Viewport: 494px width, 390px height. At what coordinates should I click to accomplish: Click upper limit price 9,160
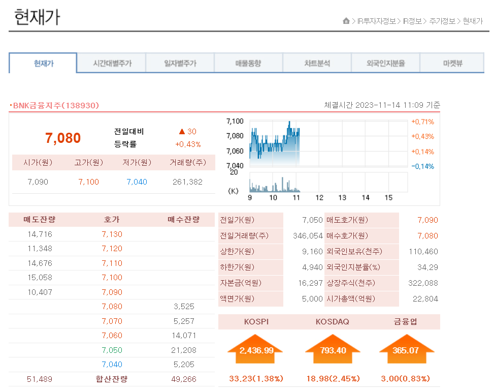312,252
